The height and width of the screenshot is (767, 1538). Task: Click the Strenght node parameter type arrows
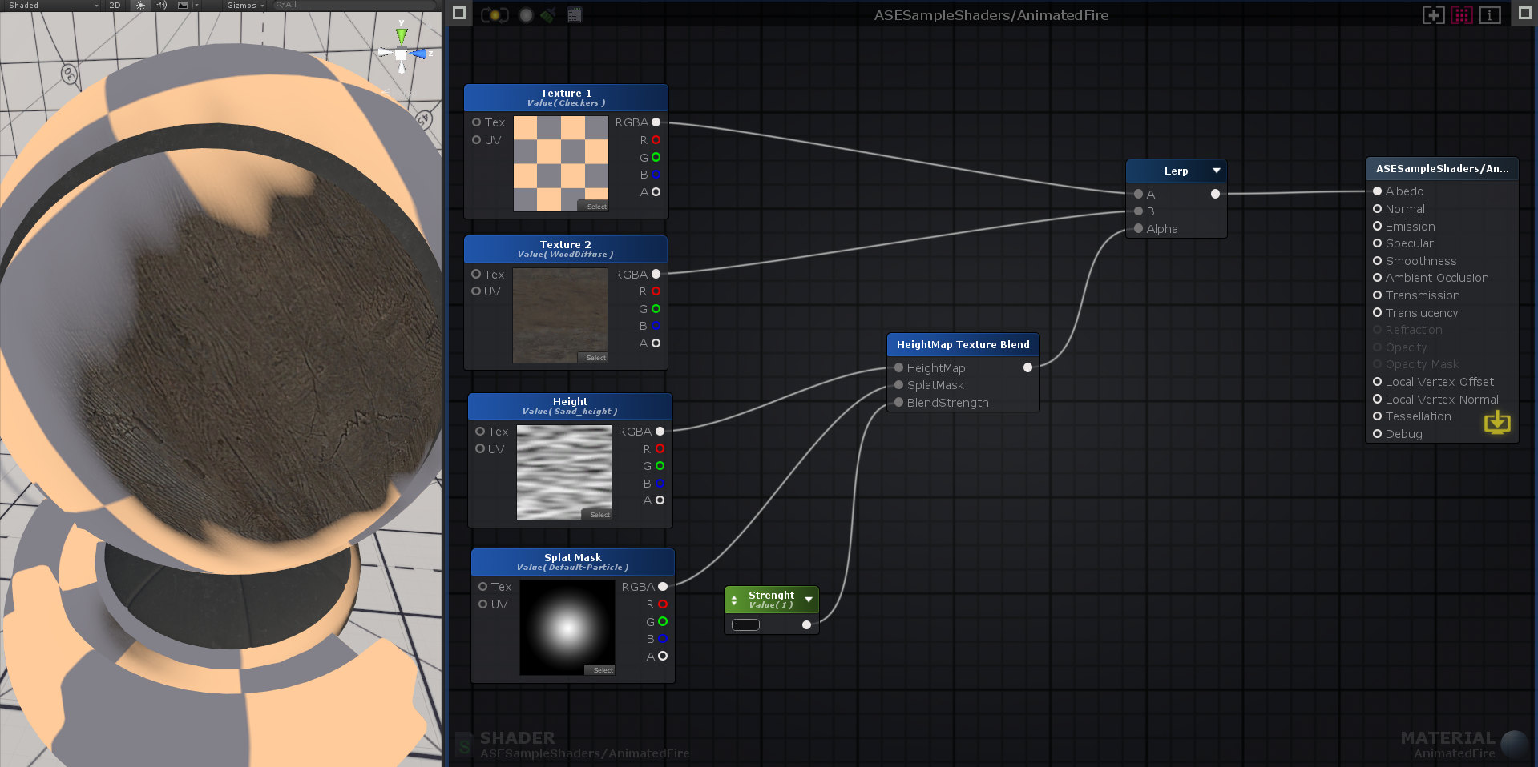pos(734,600)
